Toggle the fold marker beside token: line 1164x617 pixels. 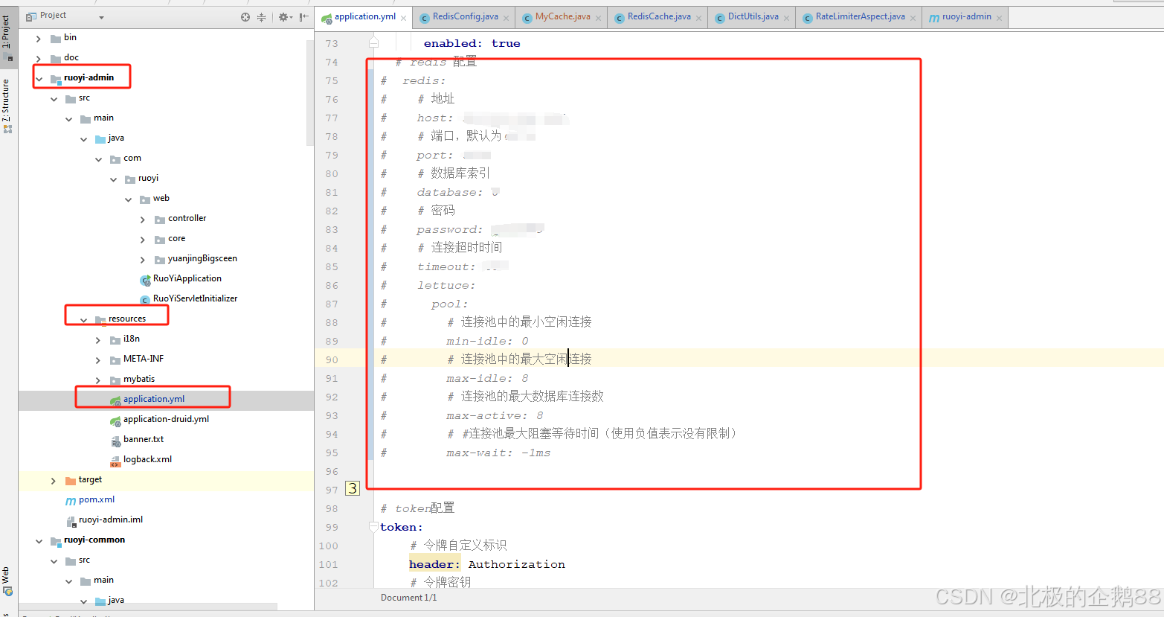[373, 527]
